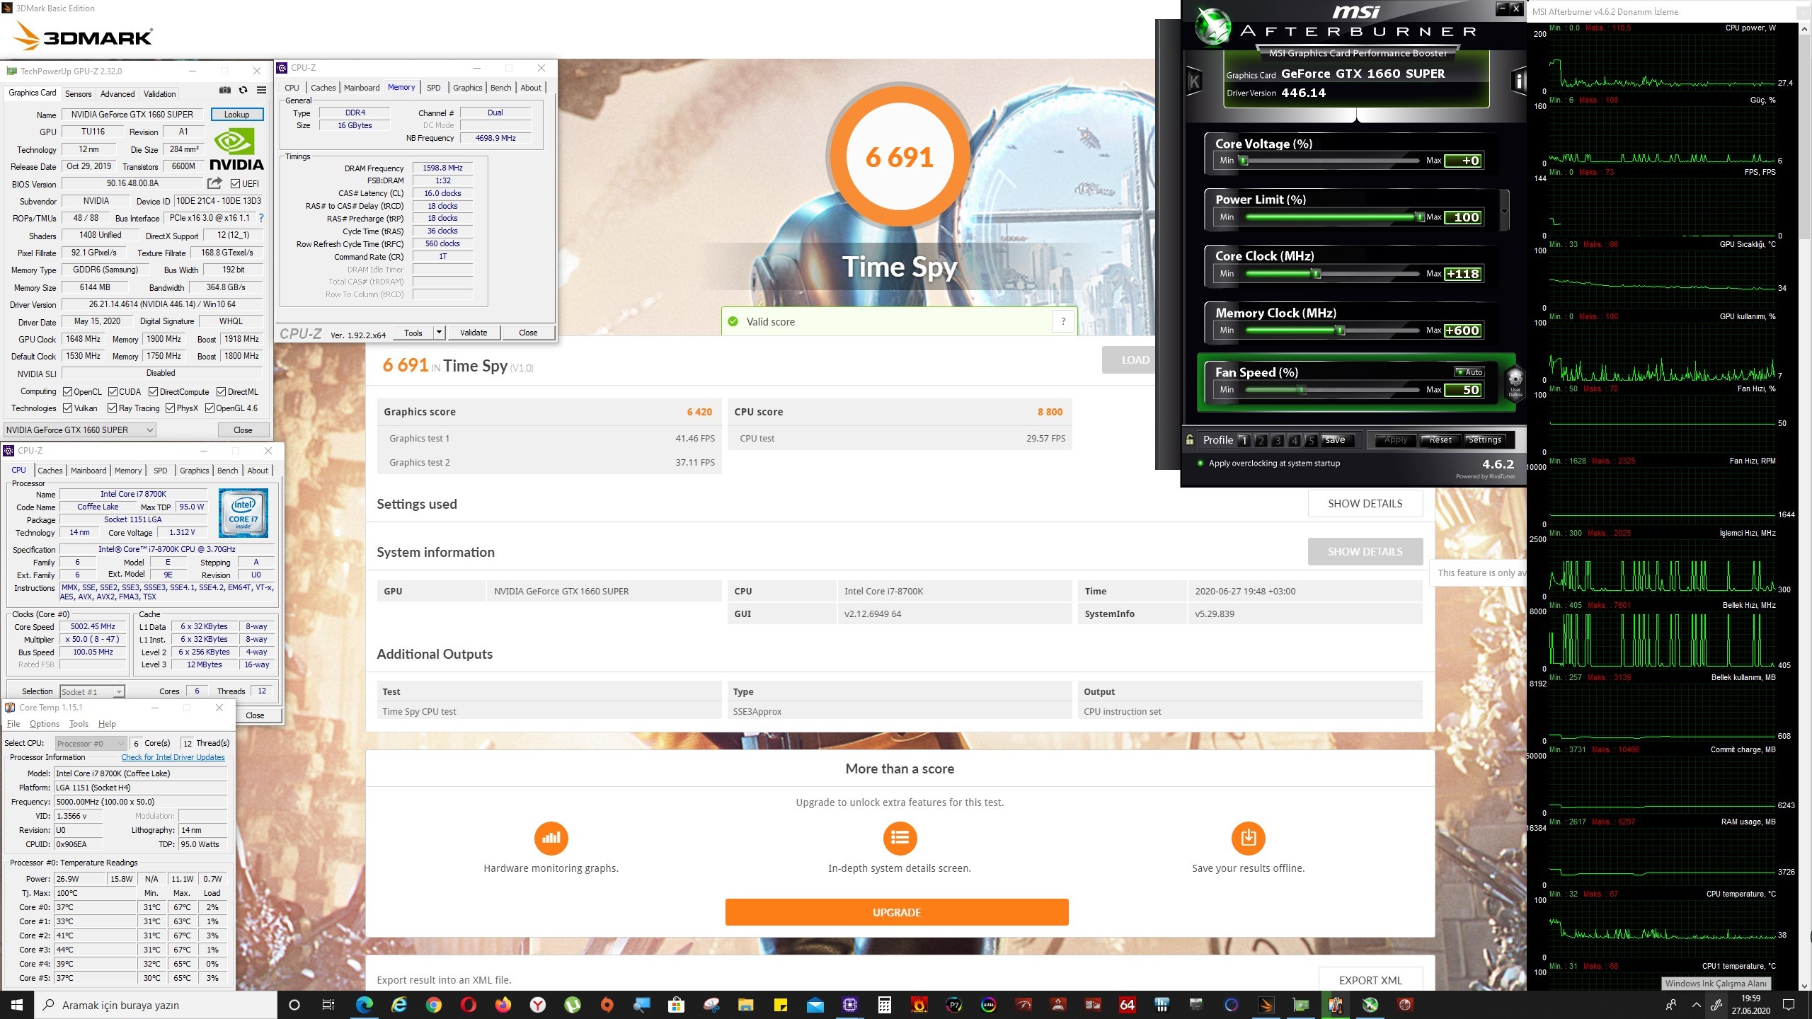The image size is (1812, 1019).
Task: Toggle the Afterburner fan Auto button
Action: click(x=1469, y=372)
